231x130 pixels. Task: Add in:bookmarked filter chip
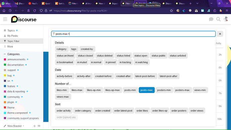click(65, 62)
